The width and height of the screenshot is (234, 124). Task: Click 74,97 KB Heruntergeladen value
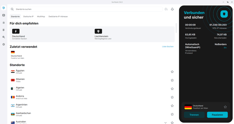coord(222,35)
